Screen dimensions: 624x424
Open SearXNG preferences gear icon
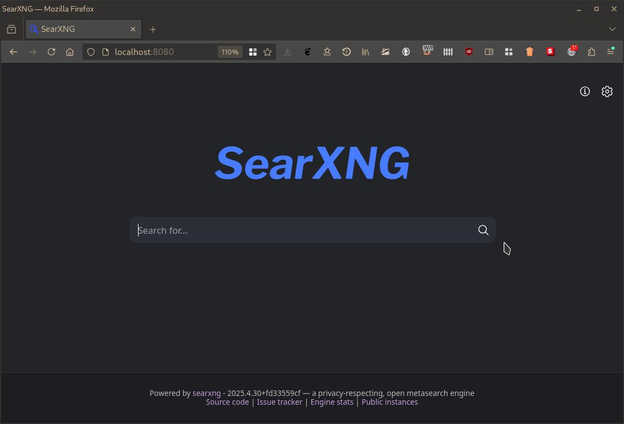pos(607,92)
